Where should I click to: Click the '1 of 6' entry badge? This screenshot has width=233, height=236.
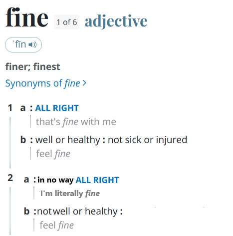(66, 22)
